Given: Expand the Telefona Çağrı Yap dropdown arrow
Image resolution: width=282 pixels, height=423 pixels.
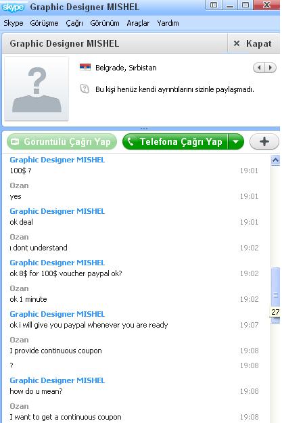Looking at the screenshot, I should [x=236, y=141].
